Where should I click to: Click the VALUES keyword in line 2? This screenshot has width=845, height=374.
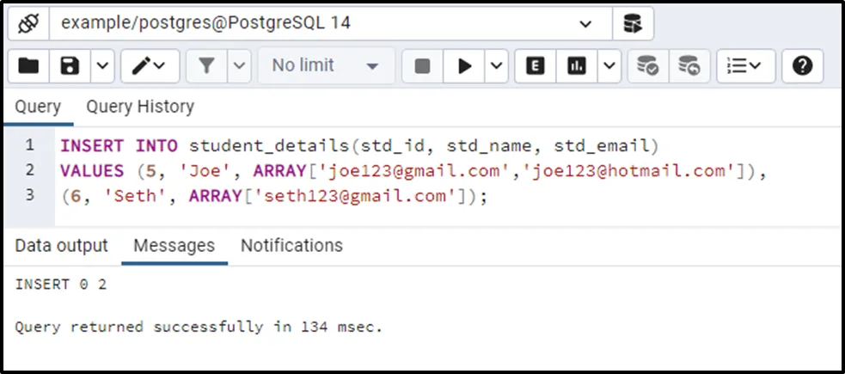tap(92, 171)
